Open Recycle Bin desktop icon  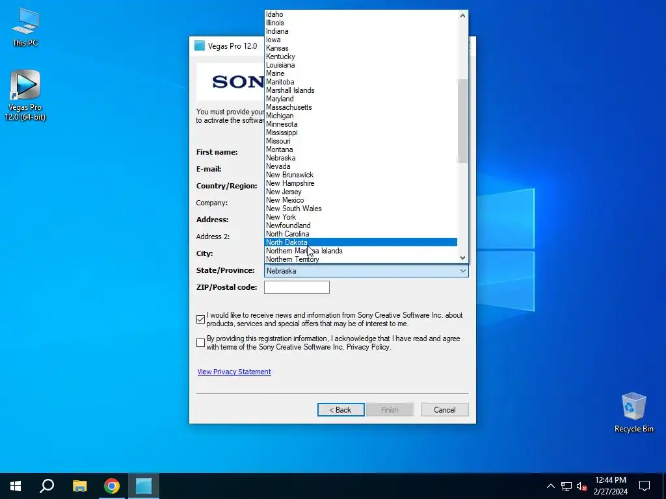(x=633, y=413)
